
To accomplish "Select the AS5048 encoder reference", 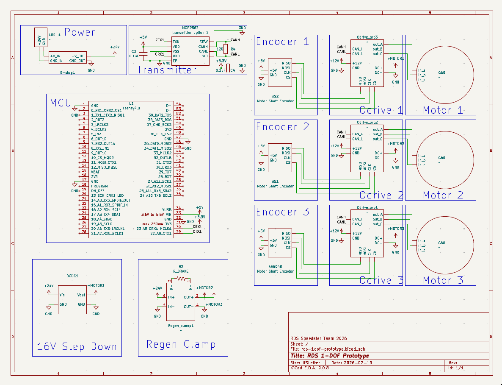I will [275, 267].
